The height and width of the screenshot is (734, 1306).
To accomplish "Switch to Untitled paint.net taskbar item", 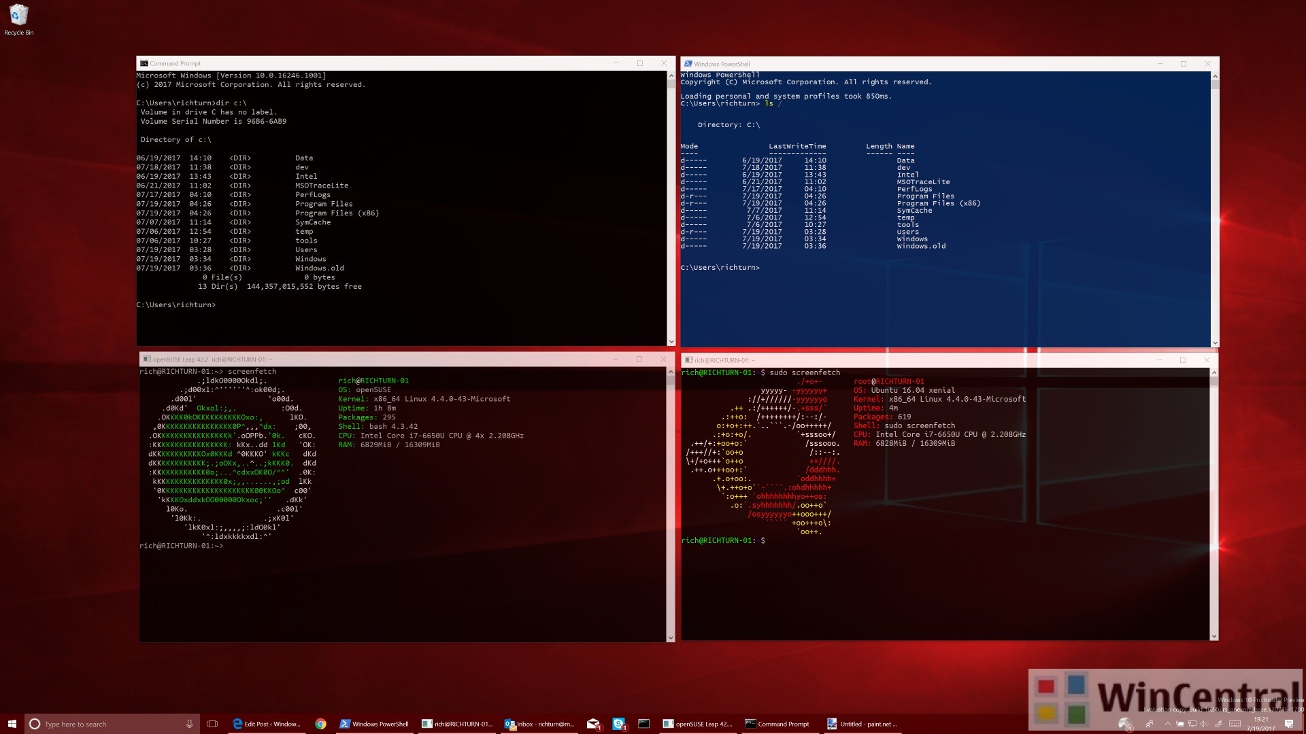I will tap(862, 724).
